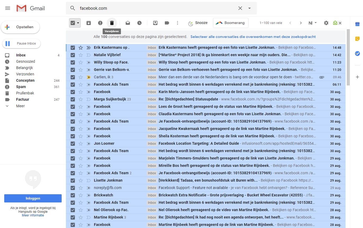Open the selection options dropdown arrow

click(78, 23)
